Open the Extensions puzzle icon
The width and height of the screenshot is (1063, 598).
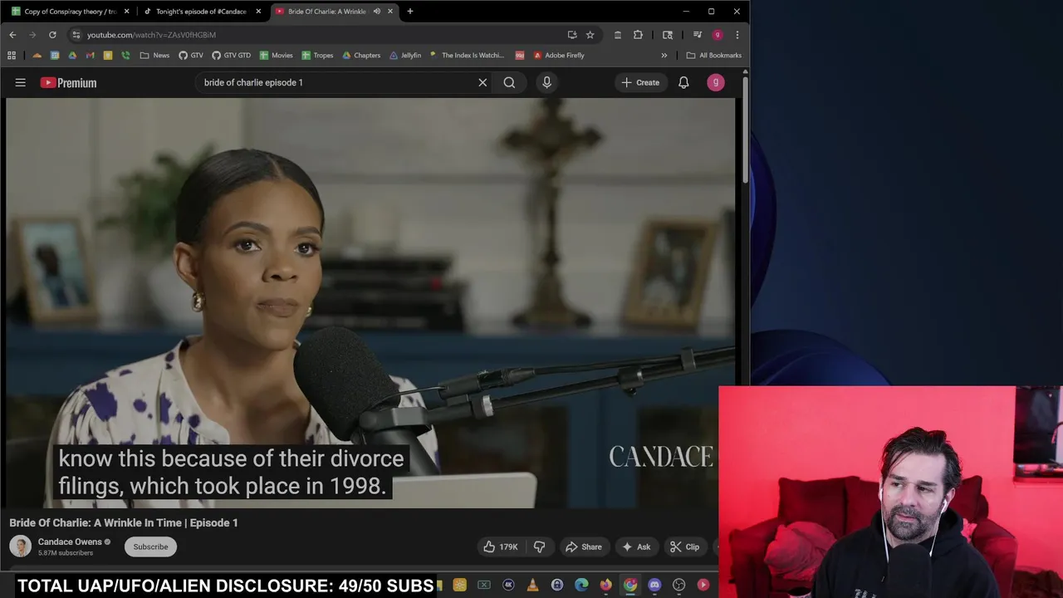tap(638, 35)
